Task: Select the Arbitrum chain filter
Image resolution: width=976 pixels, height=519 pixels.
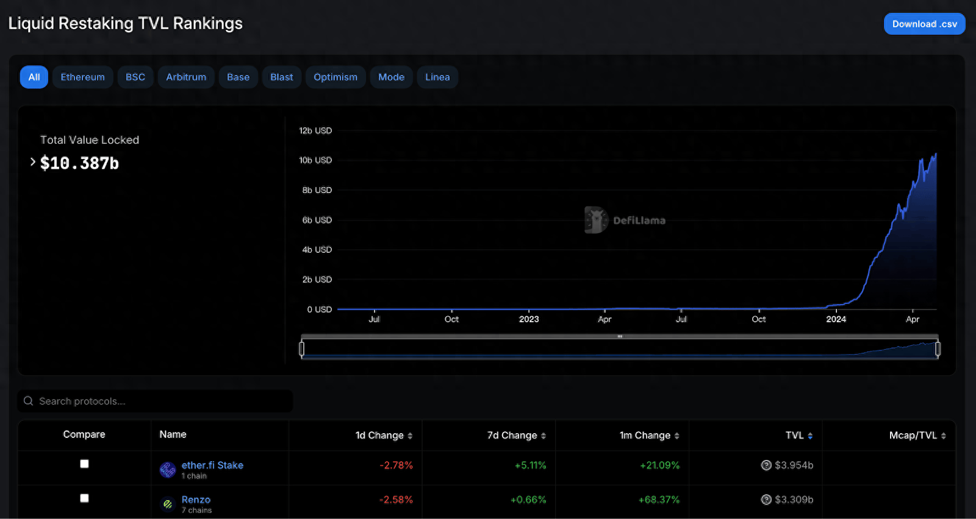Action: point(186,77)
